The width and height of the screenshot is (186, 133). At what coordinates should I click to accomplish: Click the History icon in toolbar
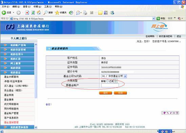pos(71,12)
